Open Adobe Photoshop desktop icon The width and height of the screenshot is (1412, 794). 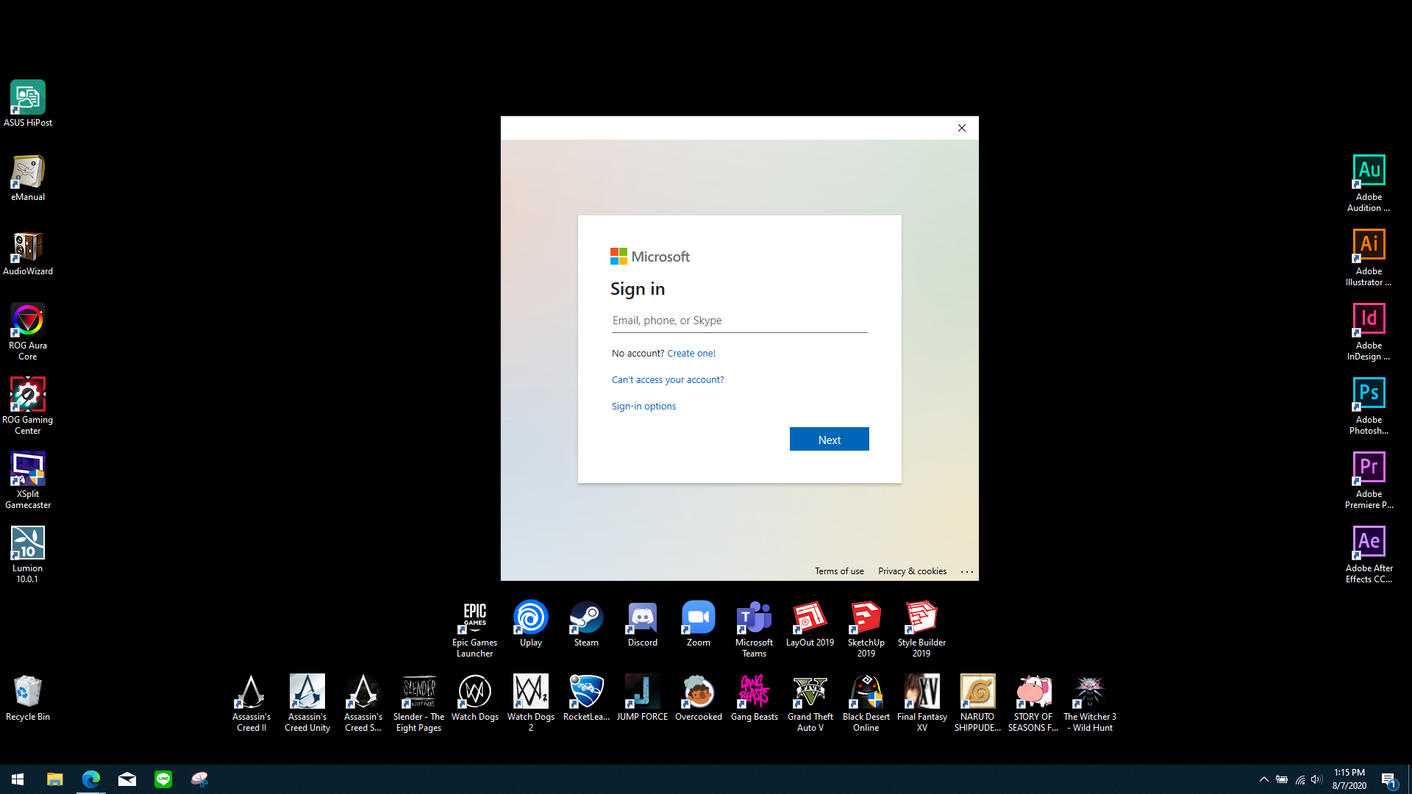click(x=1369, y=405)
